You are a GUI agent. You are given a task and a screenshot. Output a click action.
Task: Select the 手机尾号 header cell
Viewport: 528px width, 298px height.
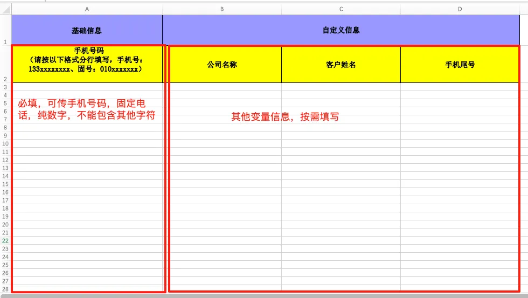(x=460, y=65)
